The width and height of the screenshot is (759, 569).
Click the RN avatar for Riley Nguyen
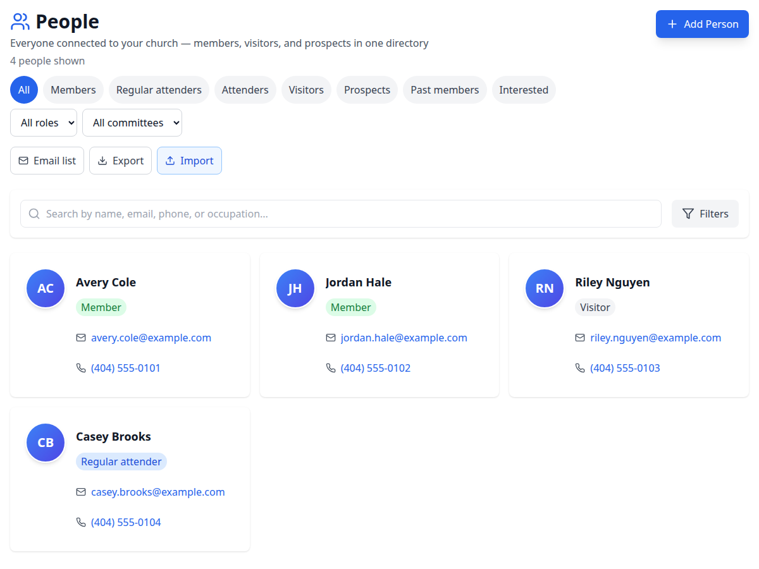545,288
